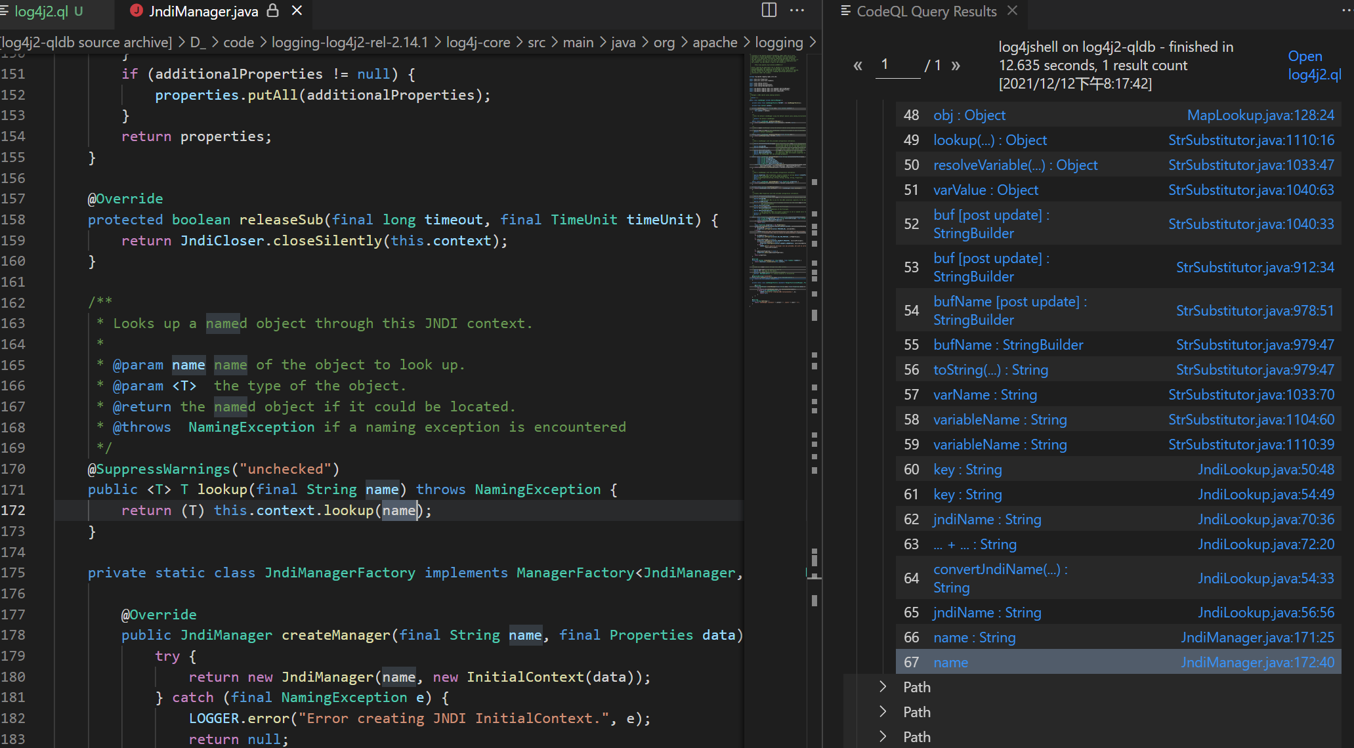Screen dimensions: 1354x748
Task: Expand the first collapsed Path entry
Action: coord(883,687)
